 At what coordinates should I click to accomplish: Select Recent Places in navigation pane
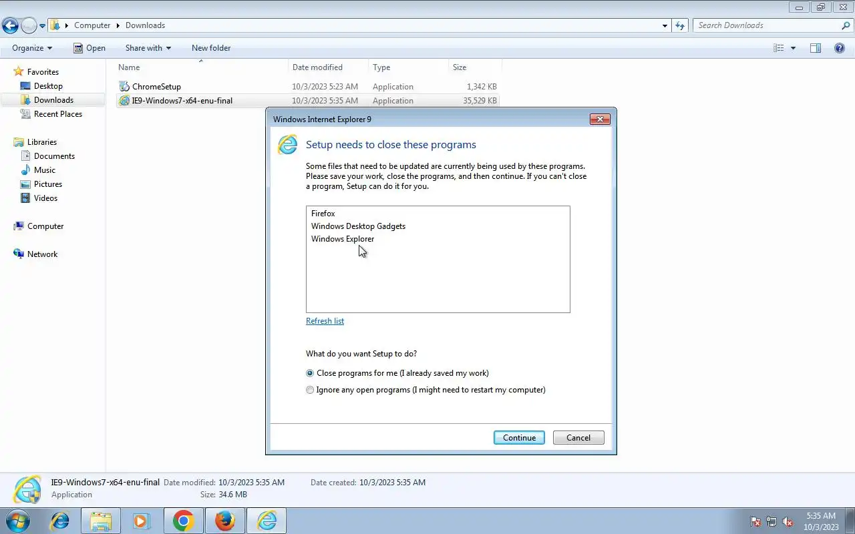[58, 114]
